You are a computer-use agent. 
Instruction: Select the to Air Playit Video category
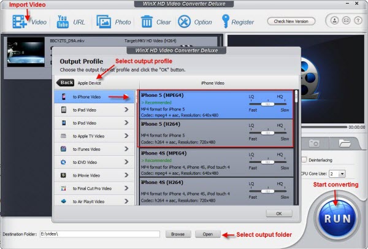[94, 201]
